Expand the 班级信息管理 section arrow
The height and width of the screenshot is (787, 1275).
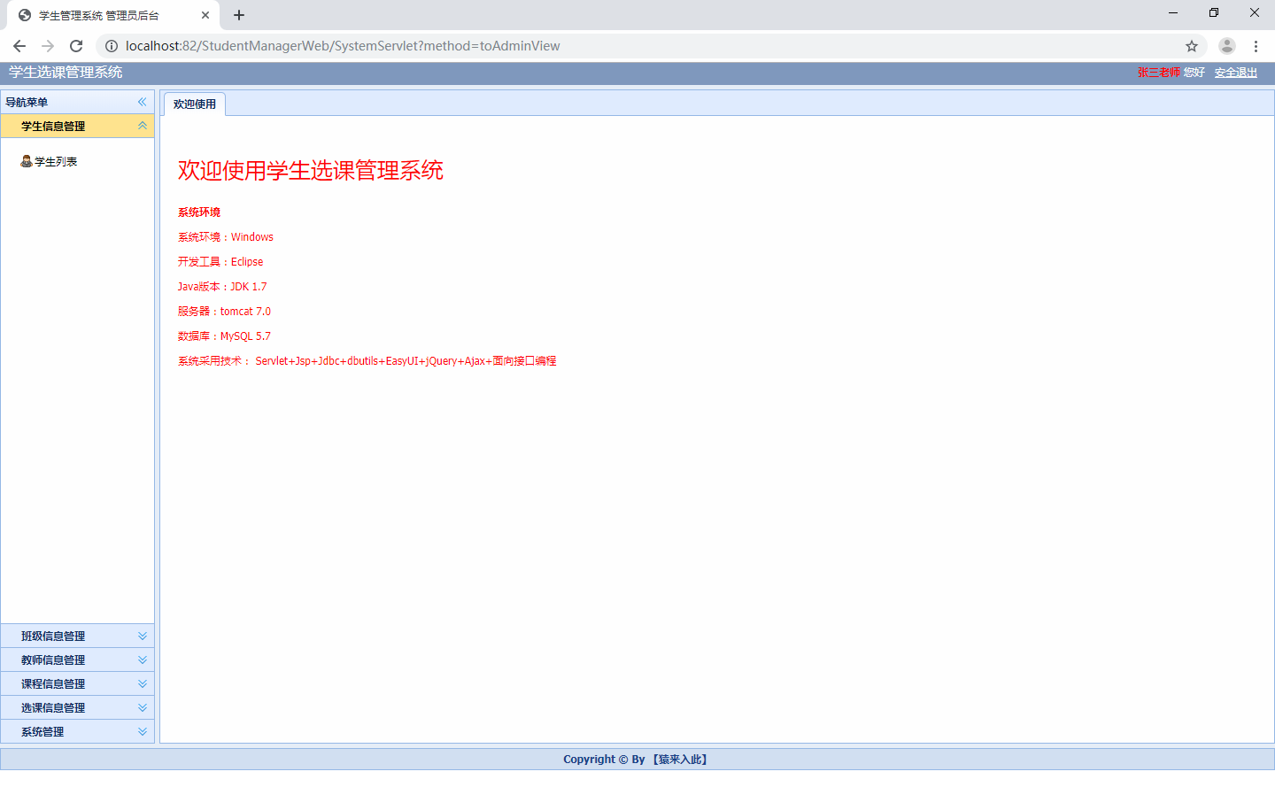point(142,636)
